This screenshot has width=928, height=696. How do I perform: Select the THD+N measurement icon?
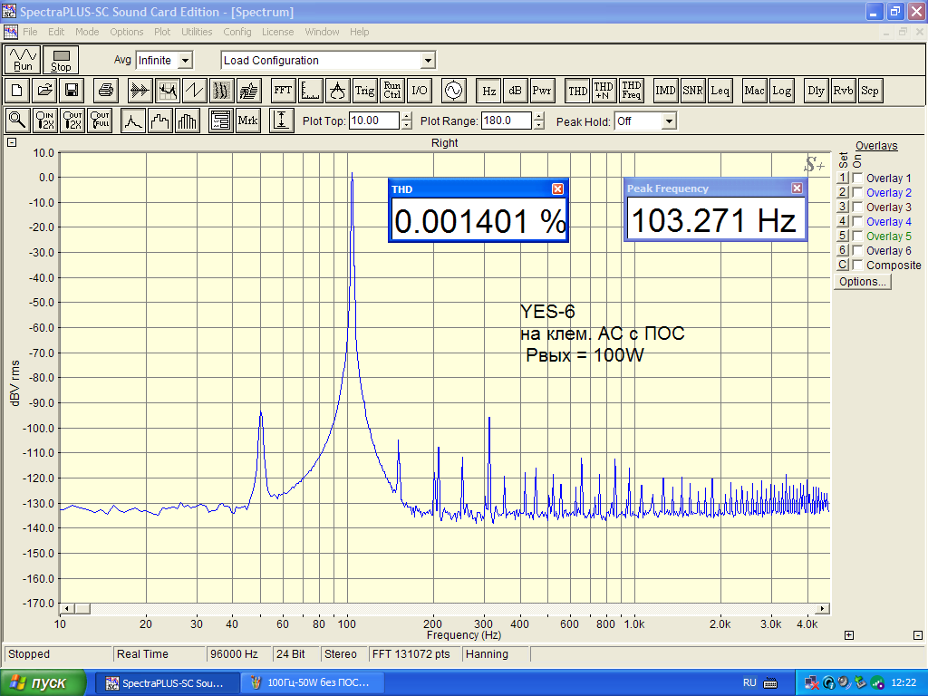[604, 91]
